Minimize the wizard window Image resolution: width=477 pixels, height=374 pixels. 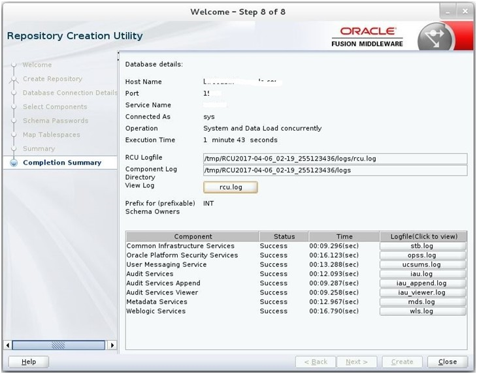(x=448, y=12)
